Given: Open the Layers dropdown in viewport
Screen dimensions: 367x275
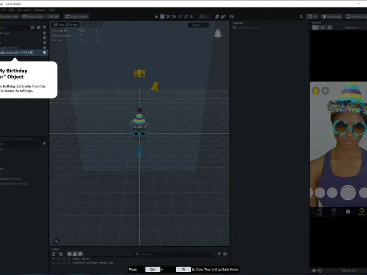Looking at the screenshot, I should click(x=198, y=25).
